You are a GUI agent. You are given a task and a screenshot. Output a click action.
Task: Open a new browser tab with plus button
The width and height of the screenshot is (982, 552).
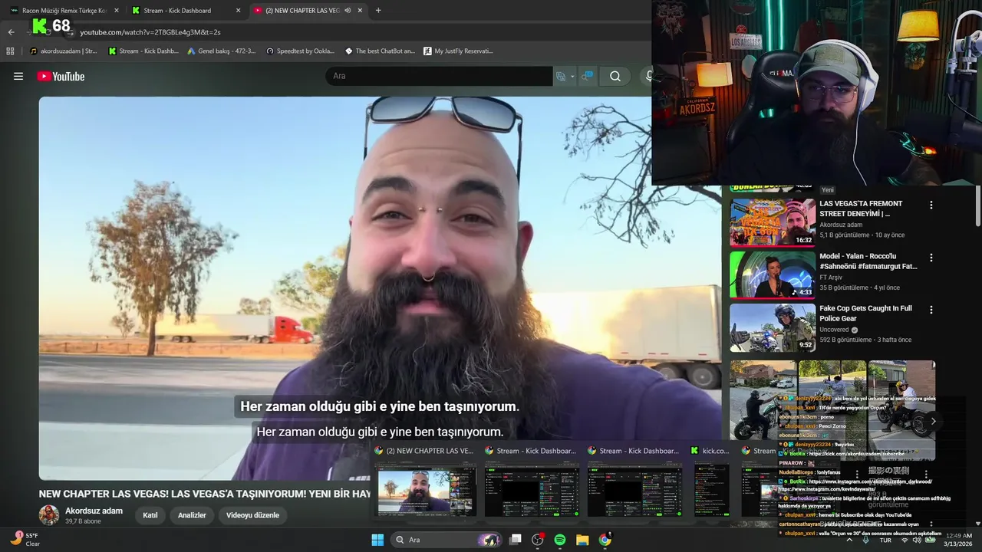pyautogui.click(x=378, y=11)
